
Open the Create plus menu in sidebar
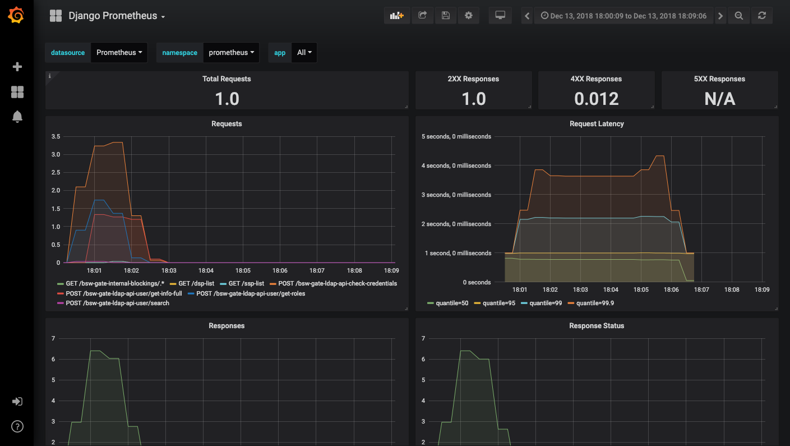click(x=17, y=67)
